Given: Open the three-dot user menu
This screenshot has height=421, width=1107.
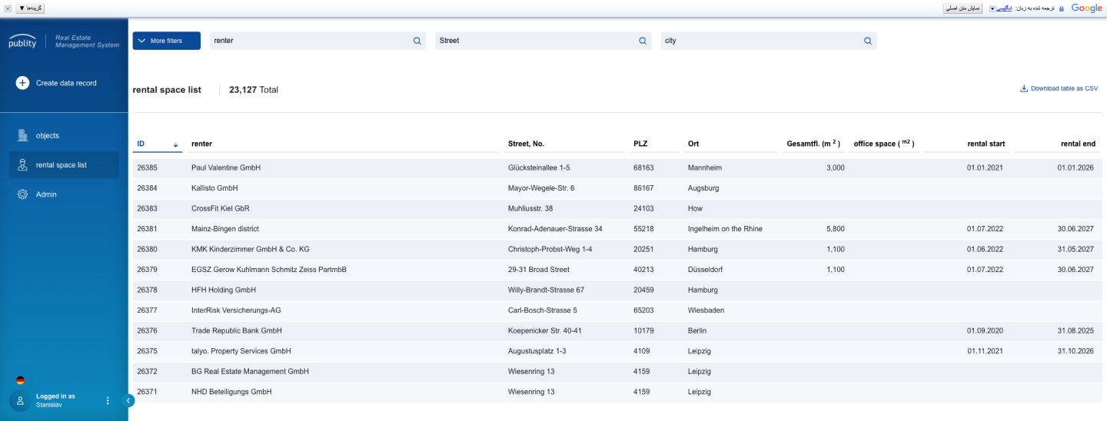Looking at the screenshot, I should pos(108,400).
